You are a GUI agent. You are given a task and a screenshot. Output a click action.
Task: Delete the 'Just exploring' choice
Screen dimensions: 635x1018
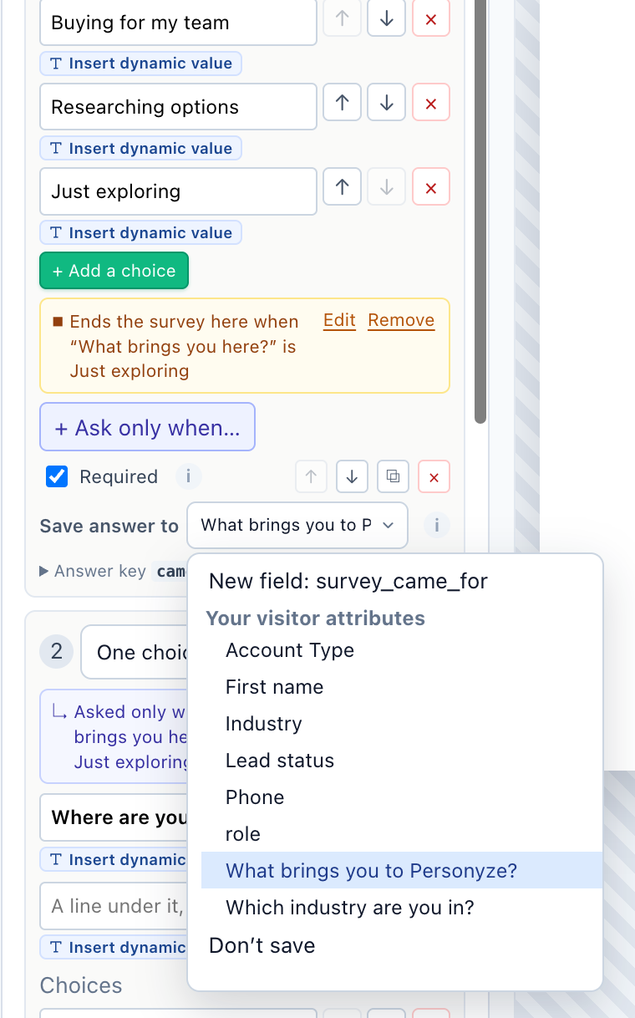click(431, 188)
